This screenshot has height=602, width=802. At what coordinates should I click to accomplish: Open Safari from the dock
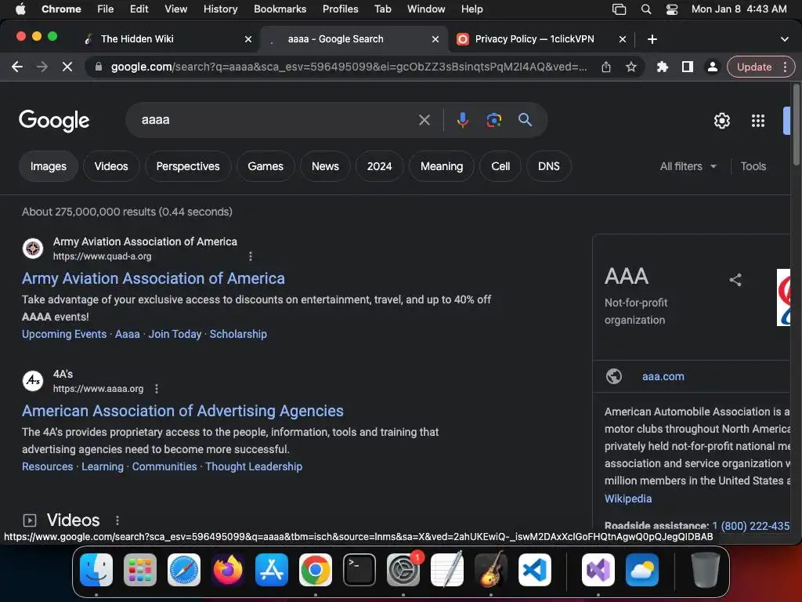pos(183,570)
